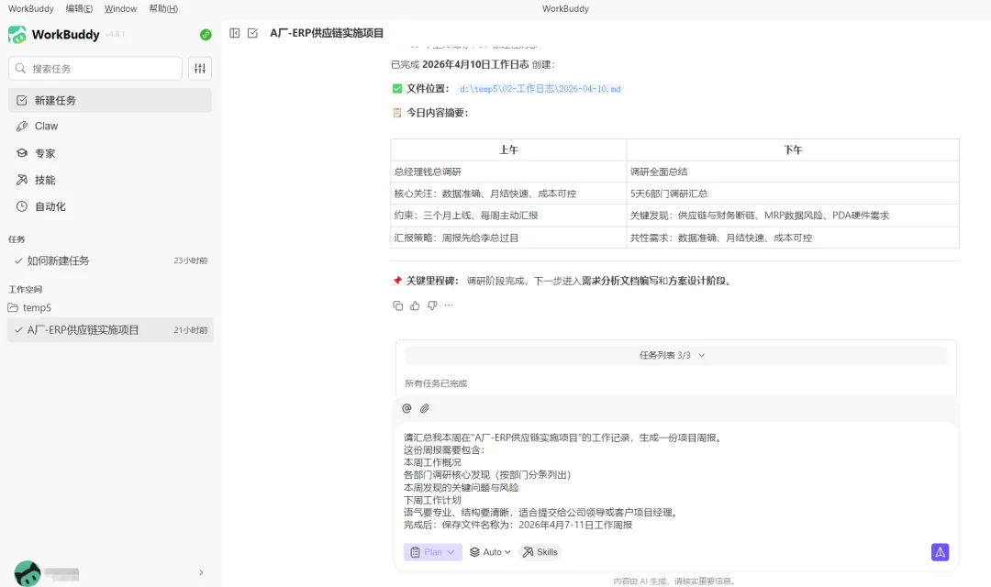Give the response a thumbs down
The height and width of the screenshot is (587, 991).
click(x=432, y=305)
